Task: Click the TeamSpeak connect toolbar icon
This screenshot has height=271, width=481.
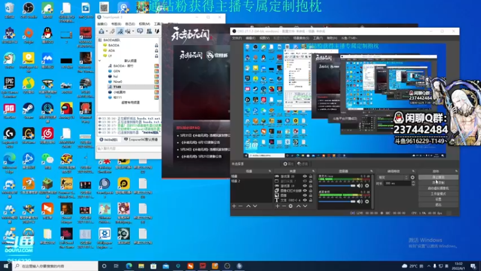Action: [x=101, y=31]
